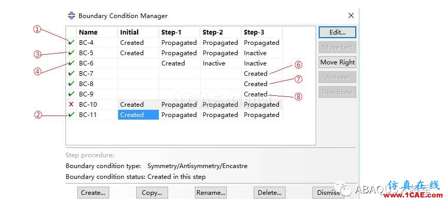Open the Create... boundary condition dialog

point(93,193)
